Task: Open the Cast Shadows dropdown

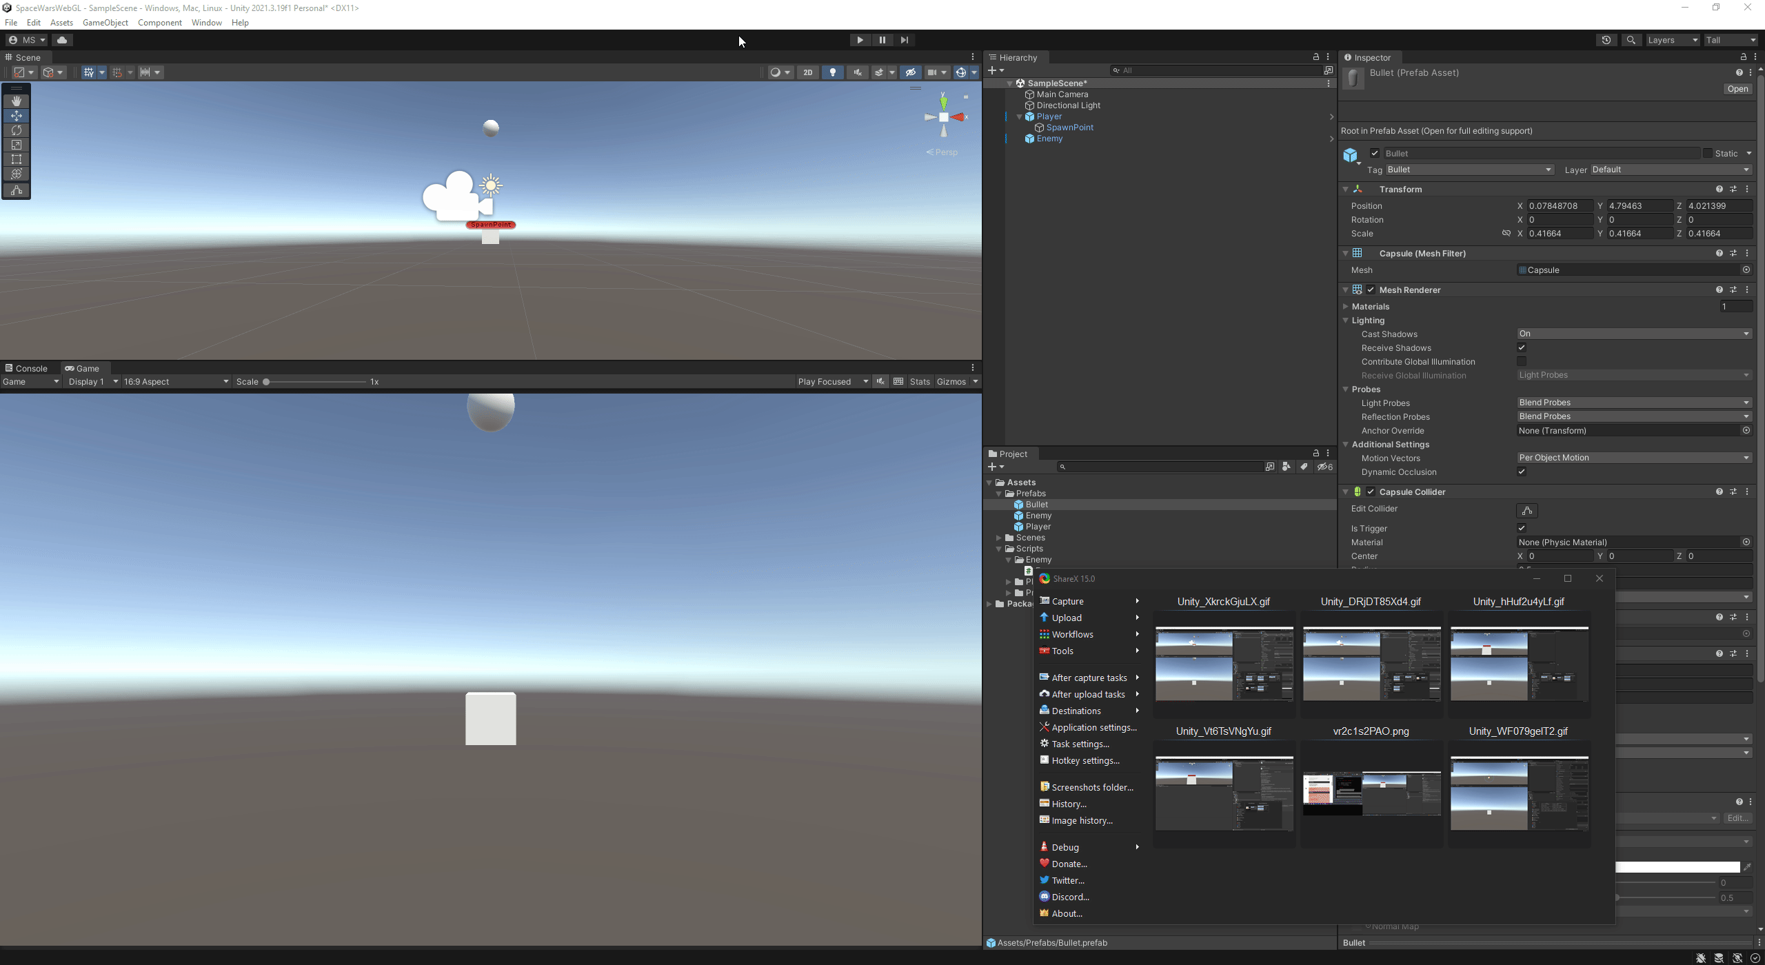Action: point(1633,333)
